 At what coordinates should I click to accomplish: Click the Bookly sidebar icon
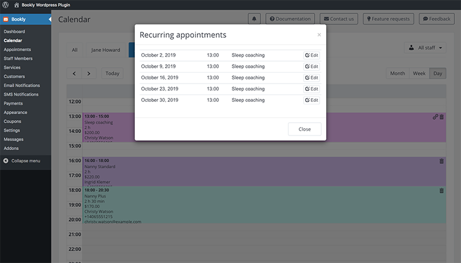(x=5, y=19)
